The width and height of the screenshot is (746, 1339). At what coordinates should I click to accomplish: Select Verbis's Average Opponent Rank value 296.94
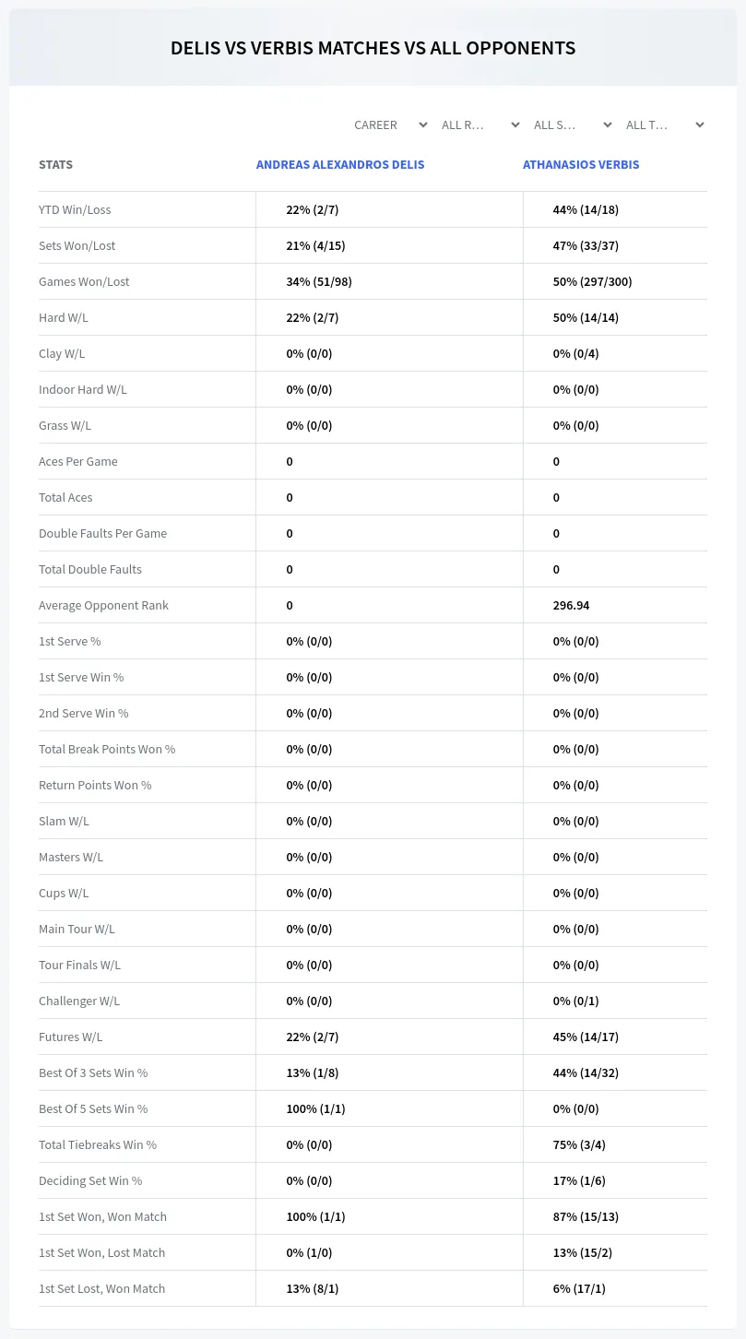coord(571,605)
